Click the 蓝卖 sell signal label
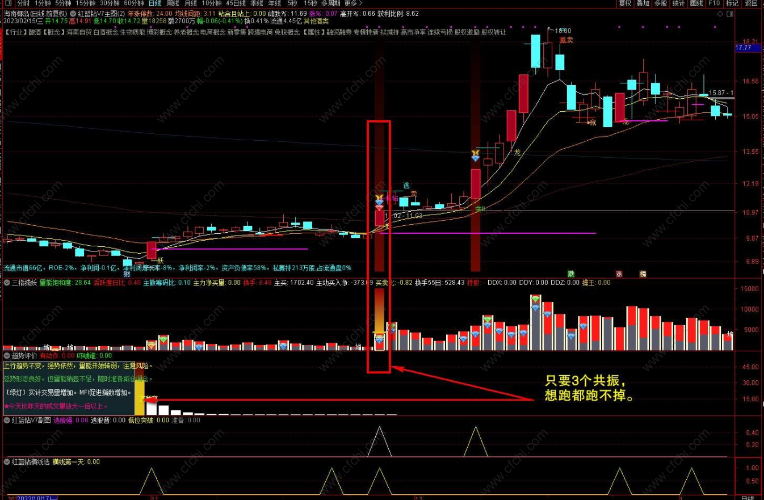This screenshot has height=500, width=764. tap(565, 40)
